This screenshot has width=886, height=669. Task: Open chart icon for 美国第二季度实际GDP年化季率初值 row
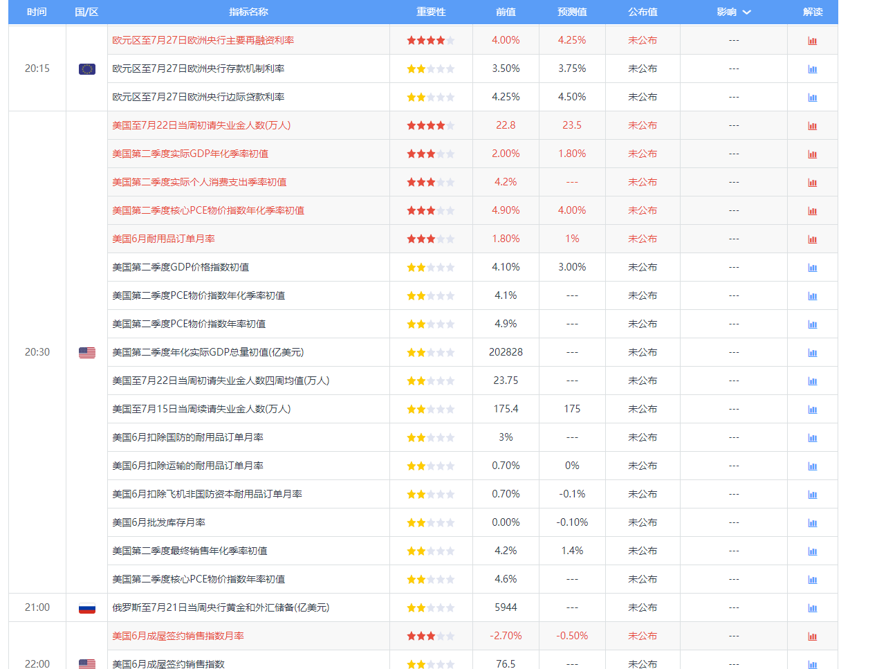[813, 154]
